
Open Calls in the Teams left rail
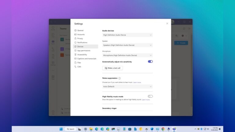click(x=53, y=49)
